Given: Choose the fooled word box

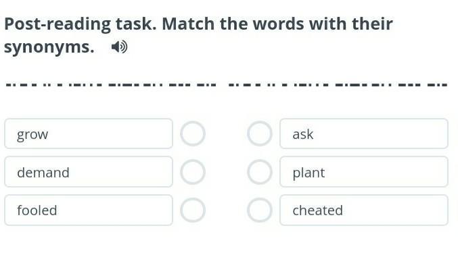Looking at the screenshot, I should point(89,210).
